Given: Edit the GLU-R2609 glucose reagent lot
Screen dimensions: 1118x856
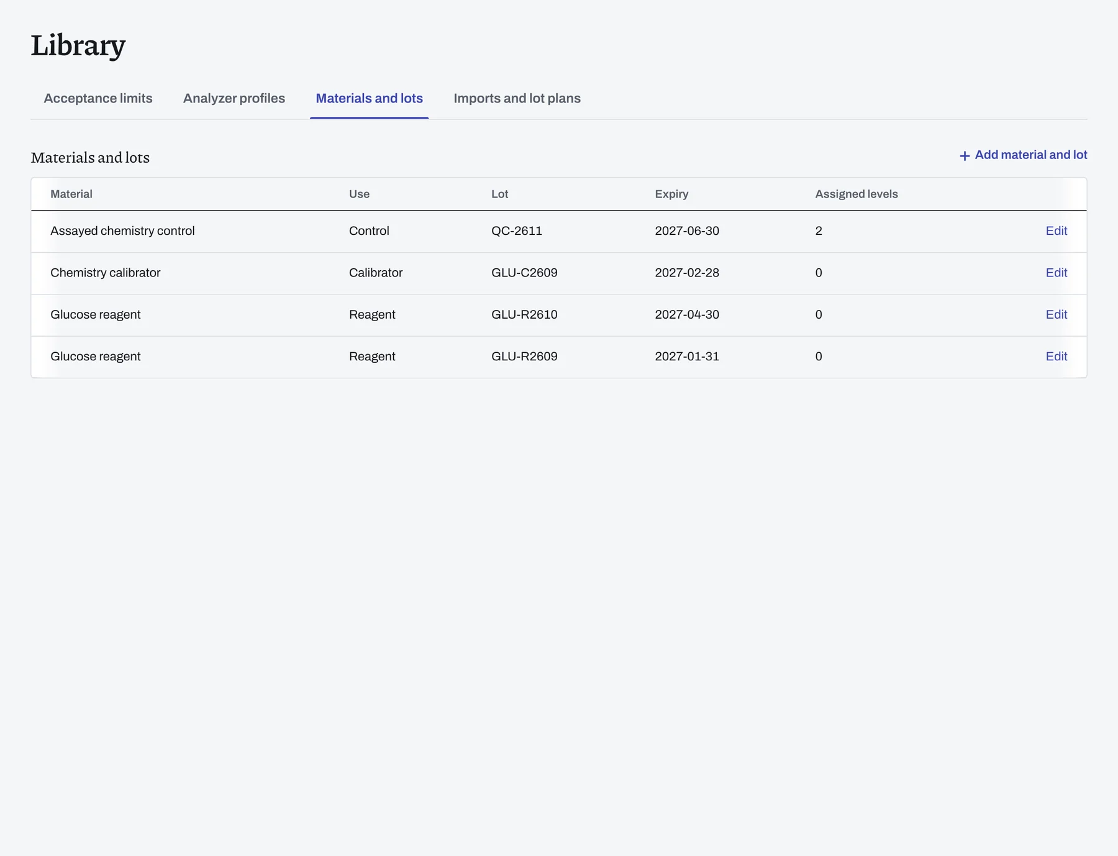Looking at the screenshot, I should [x=1056, y=357].
